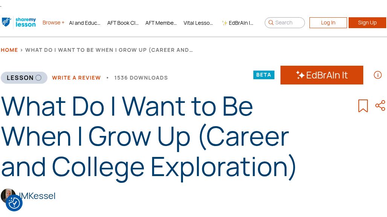Focus the Search input field
Screen dimensions: 387x217
pyautogui.click(x=288, y=23)
